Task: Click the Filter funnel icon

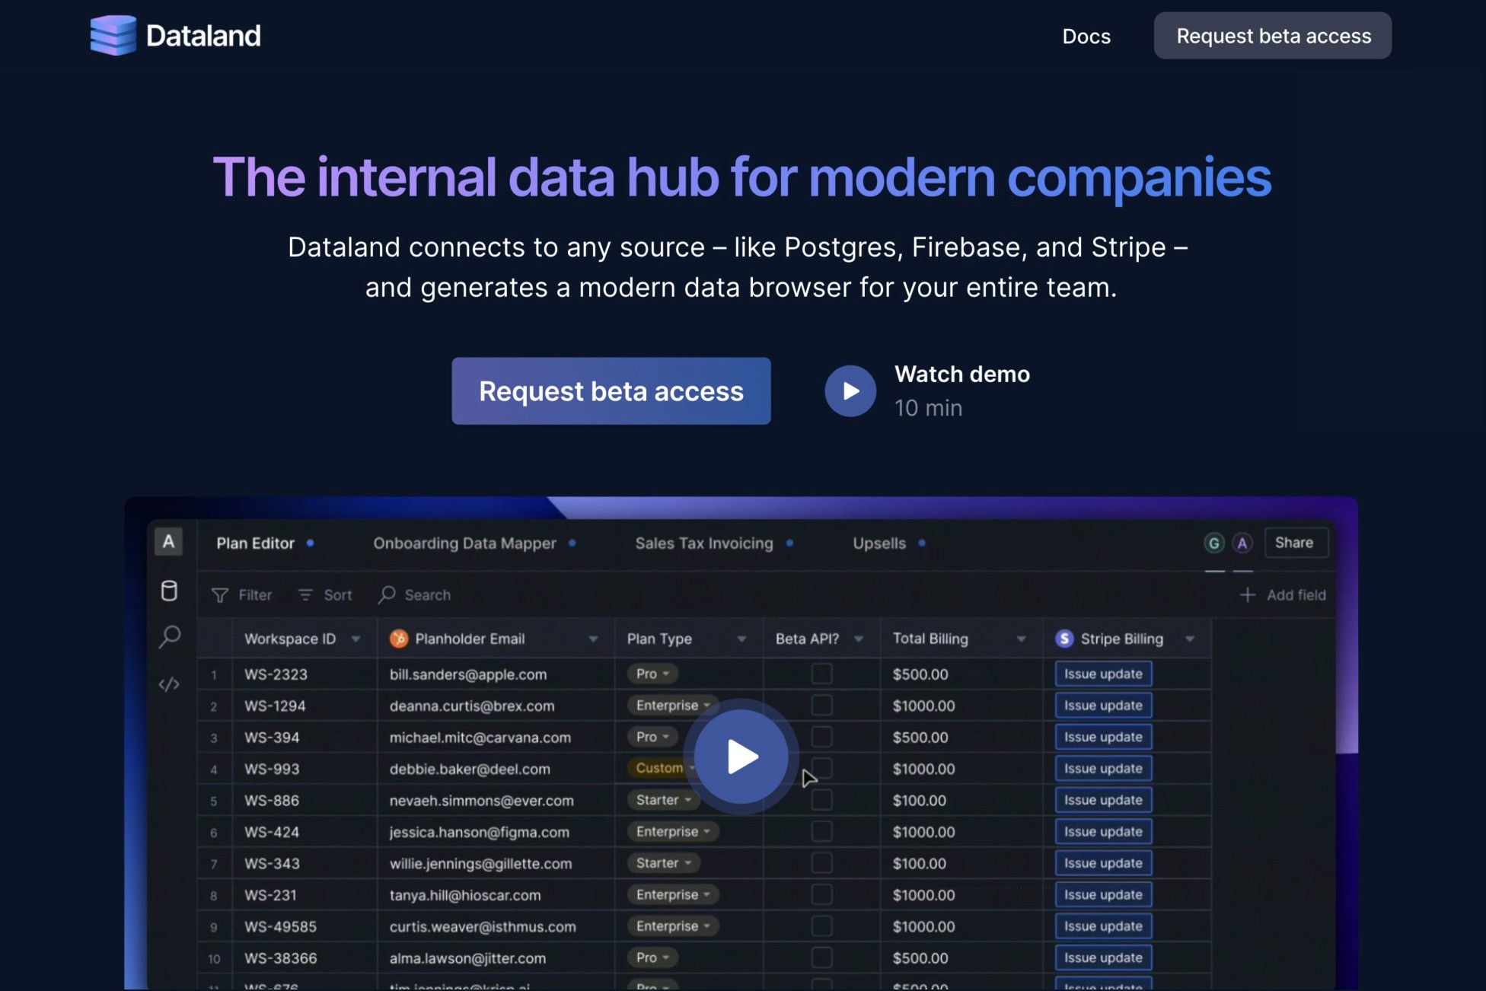Action: pyautogui.click(x=220, y=595)
